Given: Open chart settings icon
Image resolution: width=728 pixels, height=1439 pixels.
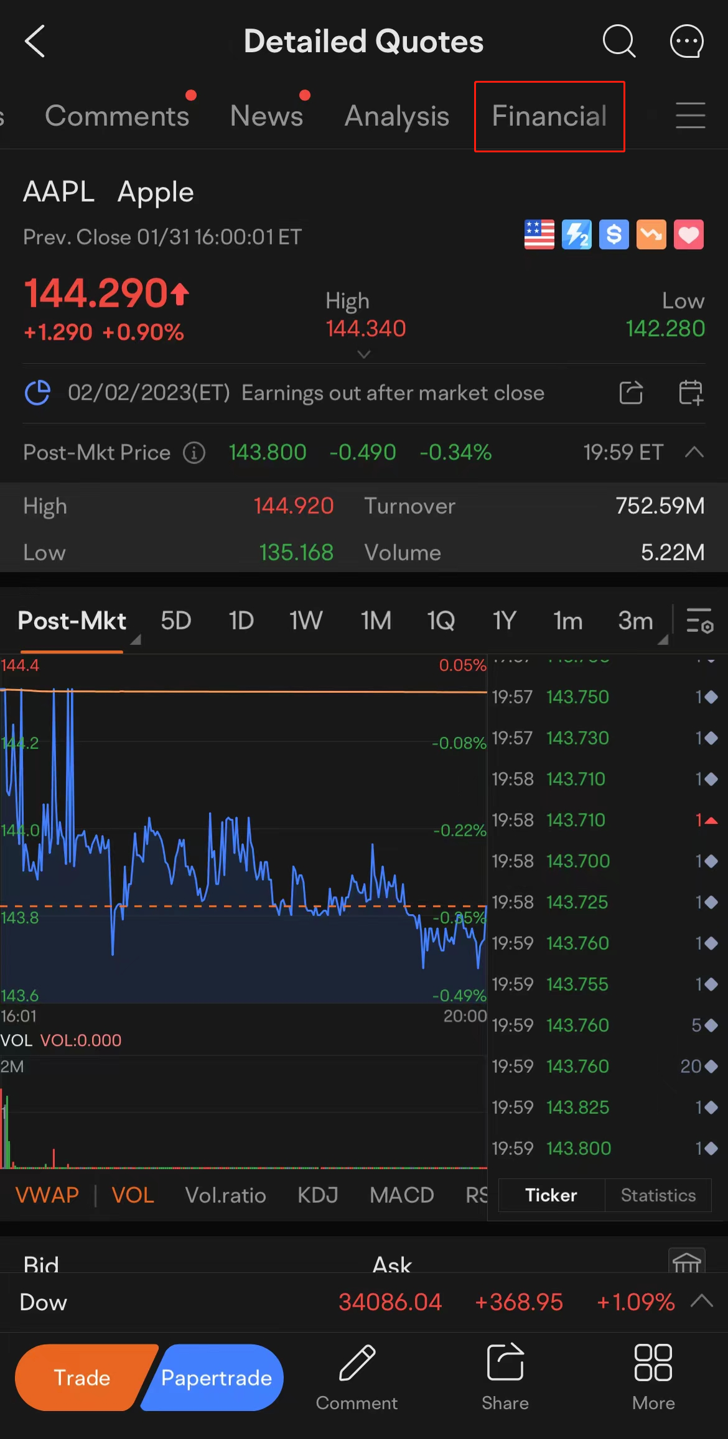Looking at the screenshot, I should 699,621.
